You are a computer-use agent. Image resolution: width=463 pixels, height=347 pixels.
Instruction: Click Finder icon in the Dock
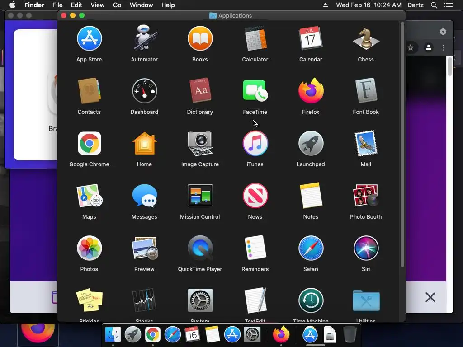tap(113, 334)
